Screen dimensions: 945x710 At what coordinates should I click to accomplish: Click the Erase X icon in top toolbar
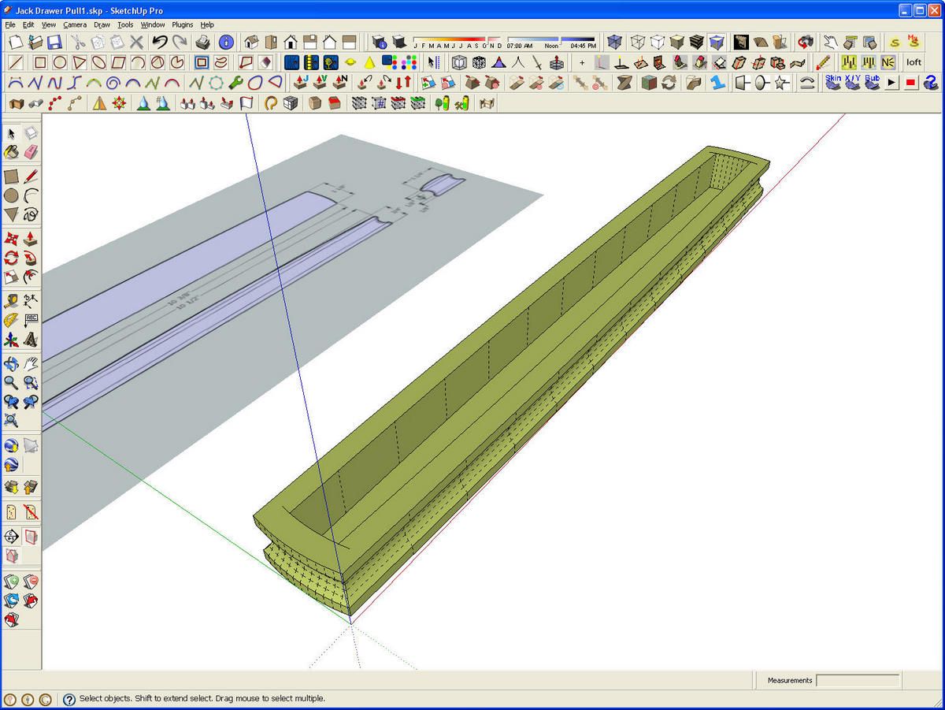(136, 42)
